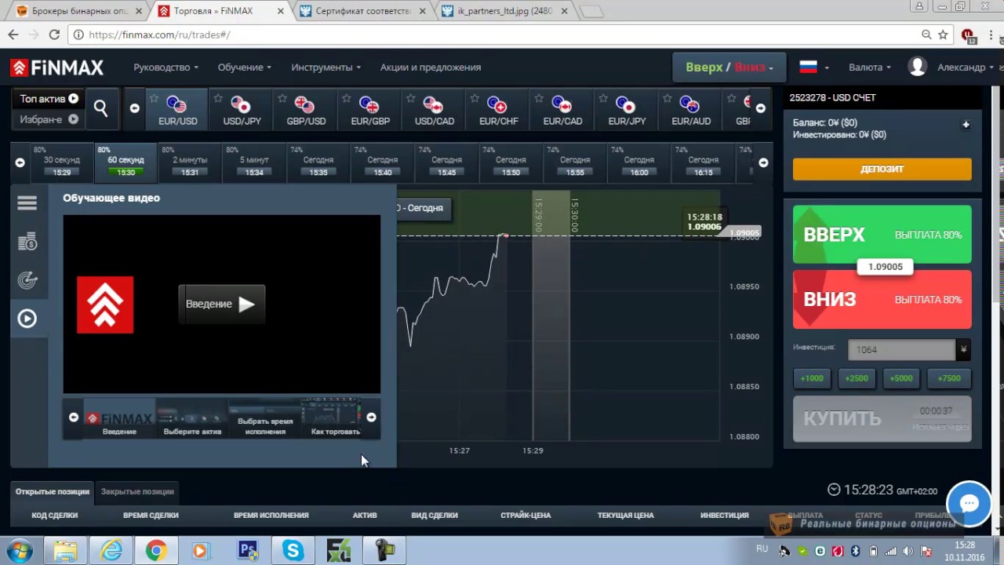
Task: Click the Инвестиция amount input field
Action: coord(902,350)
